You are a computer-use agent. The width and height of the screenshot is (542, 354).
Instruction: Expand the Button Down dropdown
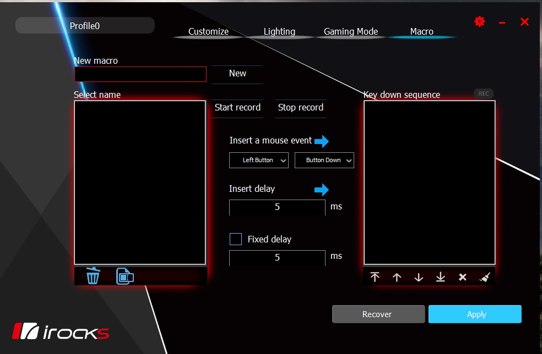[x=324, y=160]
